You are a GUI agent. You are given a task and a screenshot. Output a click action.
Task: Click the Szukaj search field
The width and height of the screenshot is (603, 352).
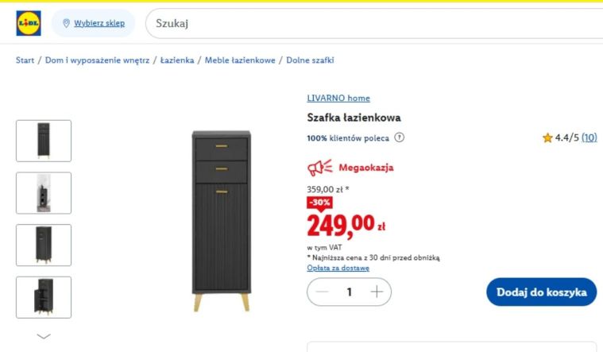point(374,24)
